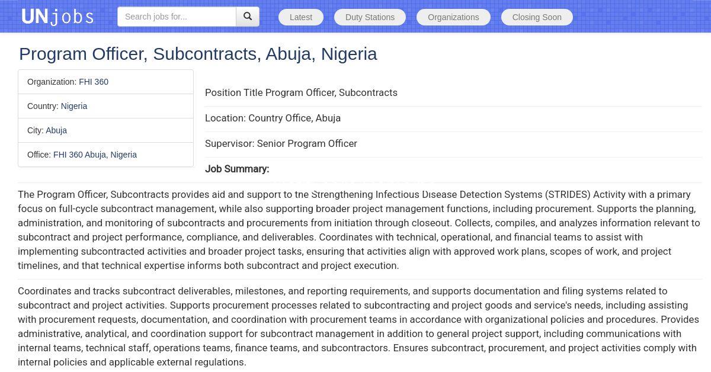Viewport: 711px width, 372px height.
Task: Open the Latest jobs tab
Action: 301,17
